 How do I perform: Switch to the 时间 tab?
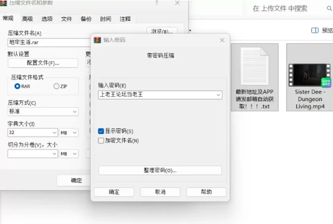point(105,19)
